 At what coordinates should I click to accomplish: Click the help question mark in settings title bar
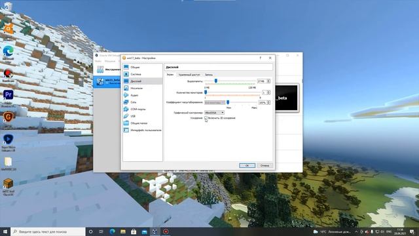(261, 58)
